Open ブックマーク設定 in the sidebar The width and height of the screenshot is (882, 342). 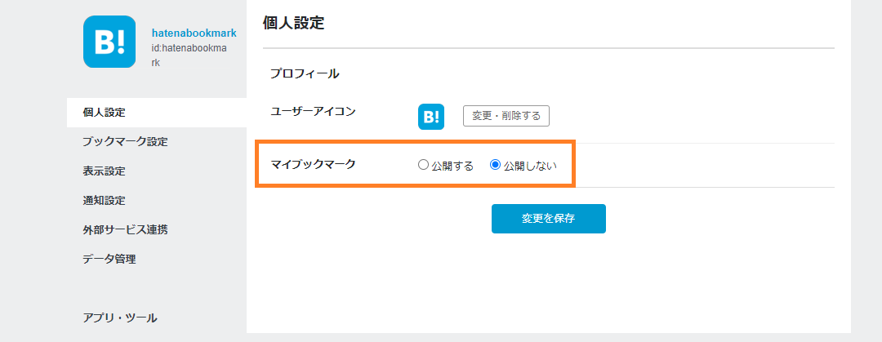click(x=125, y=142)
